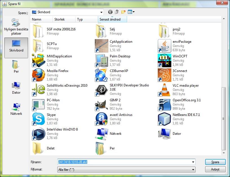This screenshot has width=230, height=177.
Task: Go back using the toolbar back arrow
Action: (x=110, y=12)
